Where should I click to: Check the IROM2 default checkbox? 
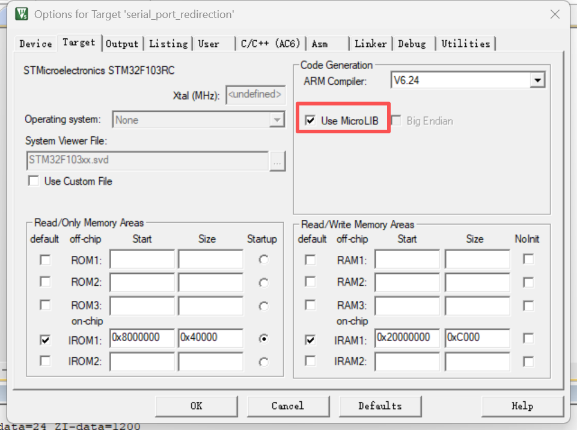(x=45, y=360)
